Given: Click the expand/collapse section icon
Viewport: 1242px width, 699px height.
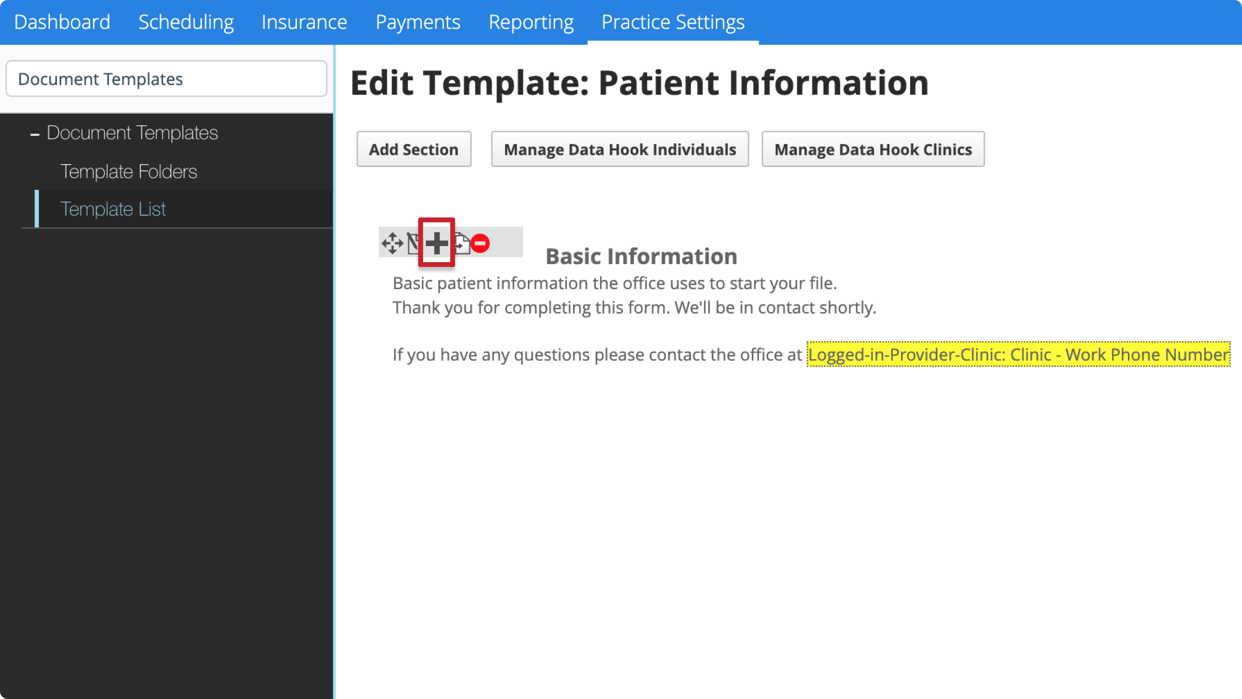Looking at the screenshot, I should [436, 242].
